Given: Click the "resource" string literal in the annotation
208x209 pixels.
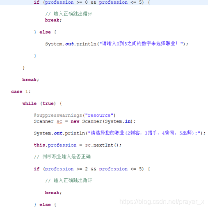Looking at the screenshot, I should click(x=99, y=115).
